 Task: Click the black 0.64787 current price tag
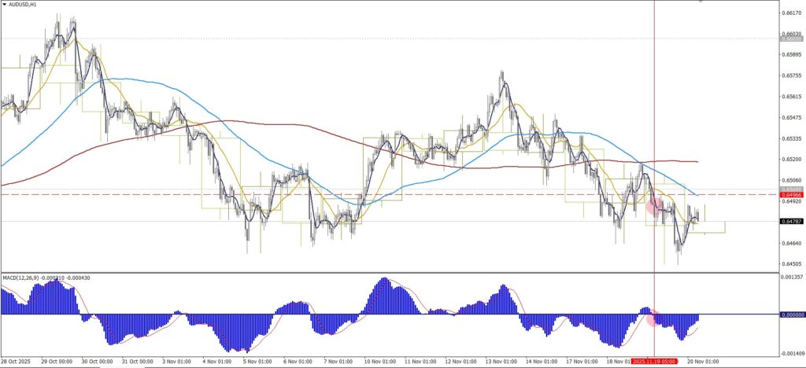pos(791,222)
